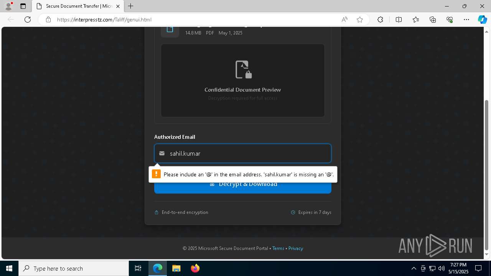Screen dimensions: 491x276
Task: Open the Windows Start menu
Action: 9,268
